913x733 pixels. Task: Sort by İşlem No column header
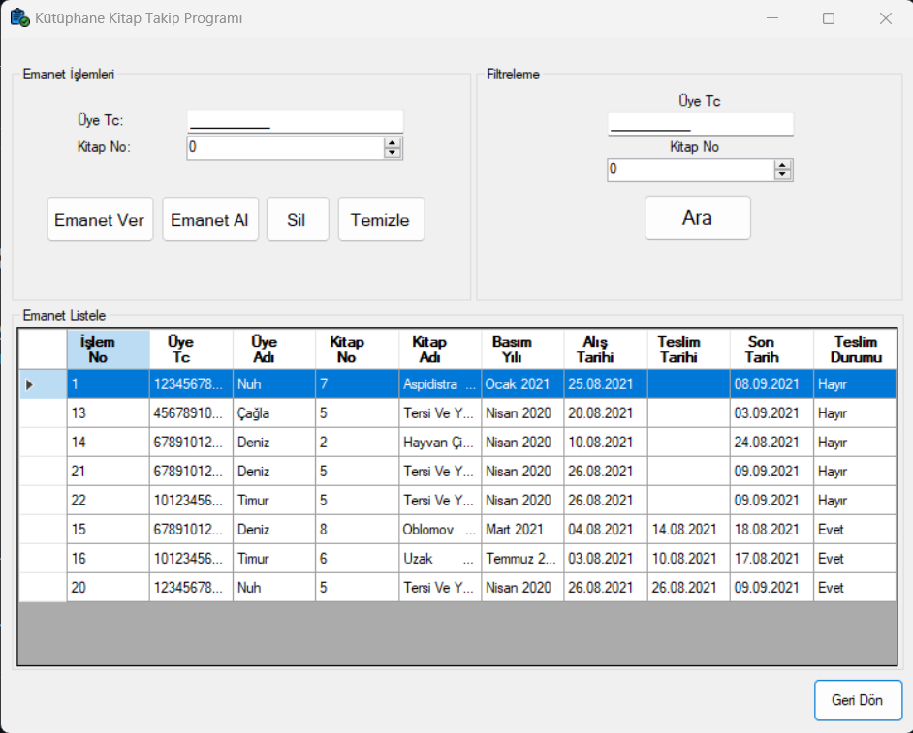pyautogui.click(x=109, y=350)
